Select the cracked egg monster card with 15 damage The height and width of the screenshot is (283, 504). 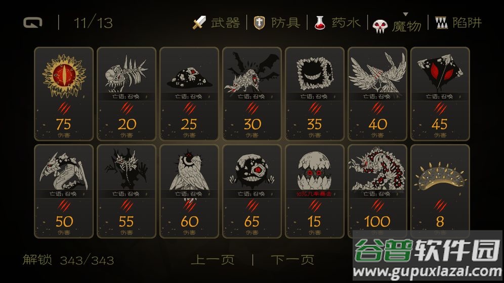[314, 191]
